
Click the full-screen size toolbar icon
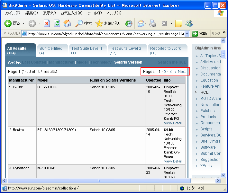(x=164, y=23)
